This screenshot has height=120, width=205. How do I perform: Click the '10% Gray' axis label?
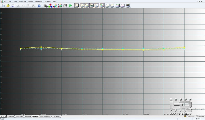tap(23, 114)
